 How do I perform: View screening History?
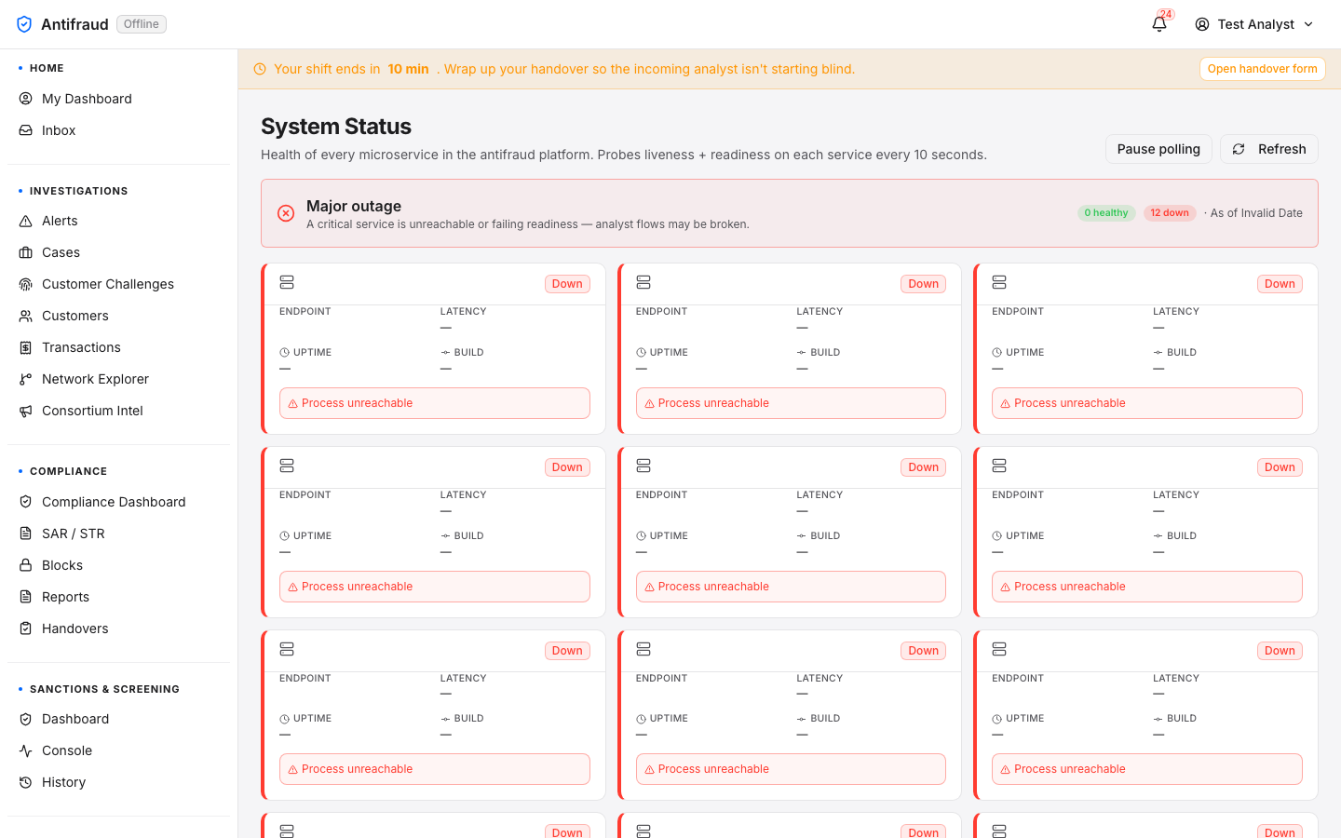(x=118, y=782)
